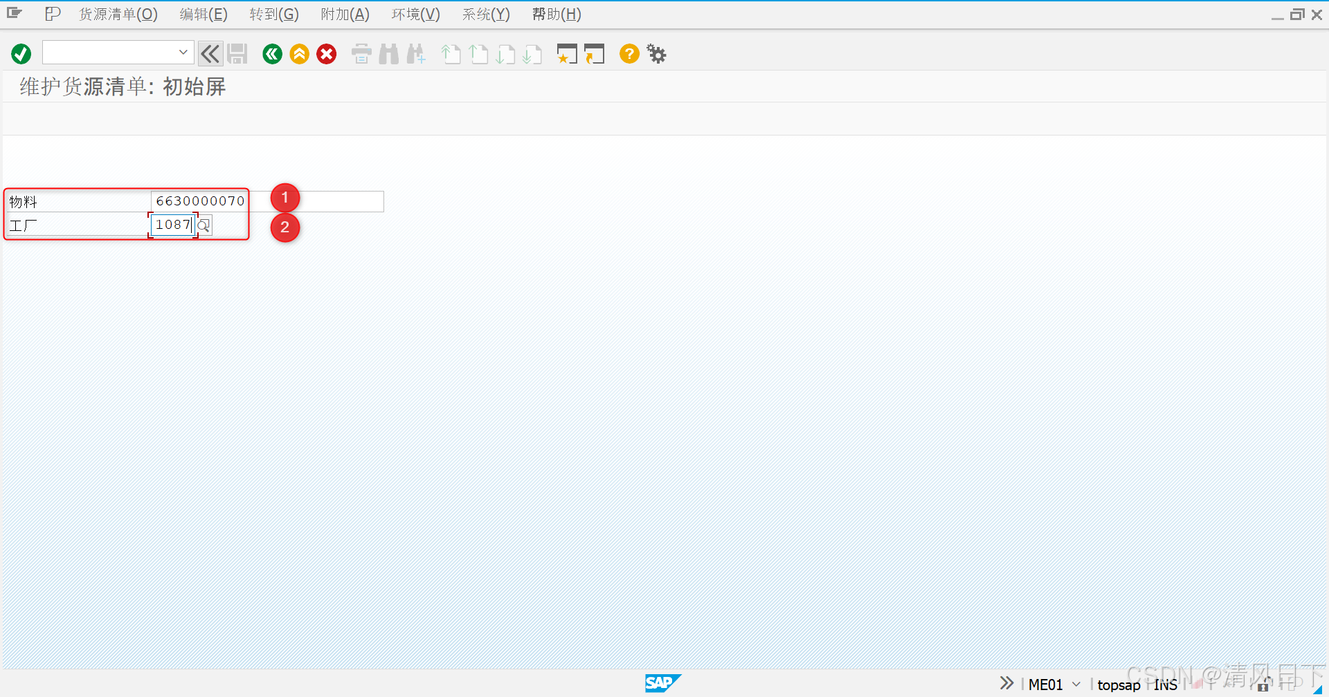Click the SAP logo in status bar
Screen dimensions: 1329x697
coord(662,683)
